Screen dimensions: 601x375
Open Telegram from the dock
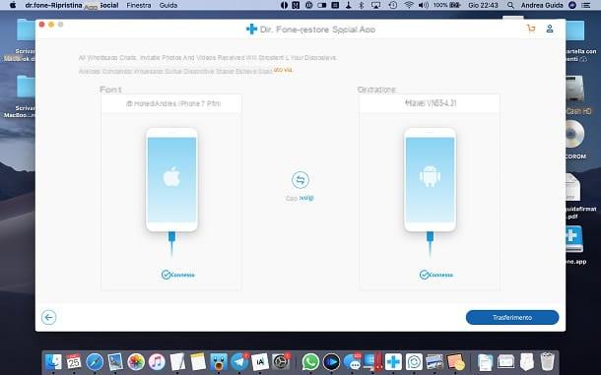coord(239,361)
